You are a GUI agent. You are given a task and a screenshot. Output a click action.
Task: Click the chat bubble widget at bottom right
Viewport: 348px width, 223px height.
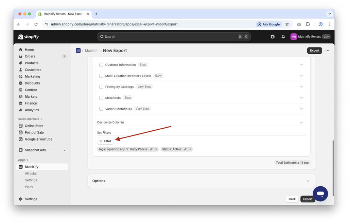click(x=320, y=193)
